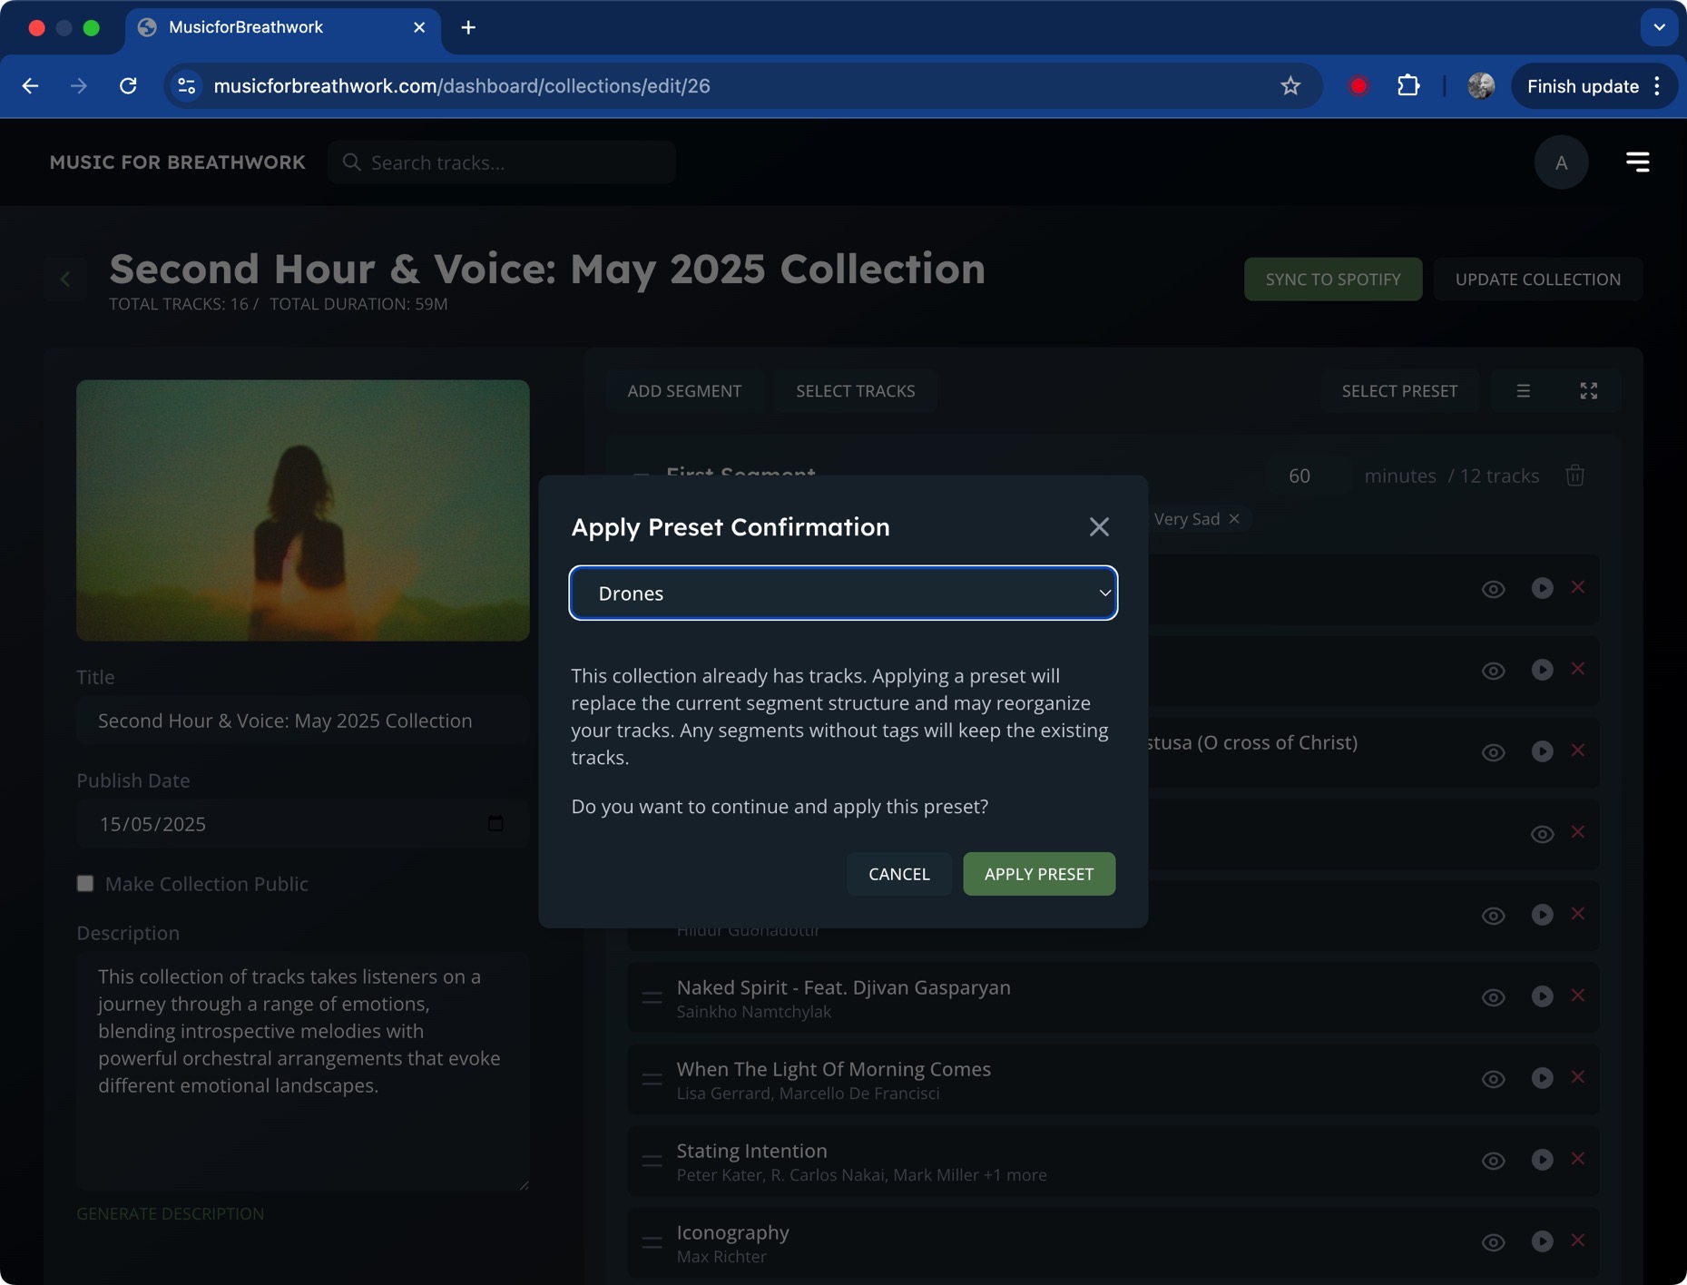Toggle visibility of When The Light Of Morning Comes
Screen dimensions: 1687x1285
click(1493, 1079)
